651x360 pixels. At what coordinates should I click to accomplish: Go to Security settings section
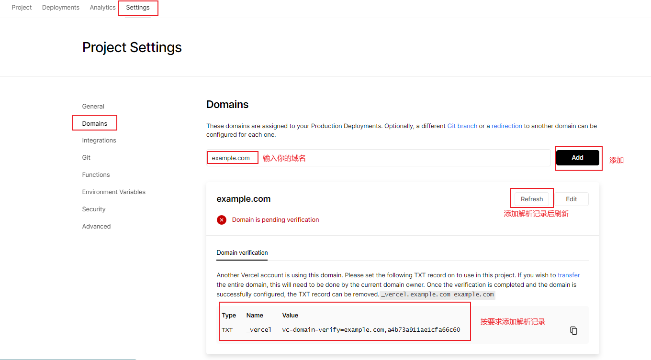94,209
